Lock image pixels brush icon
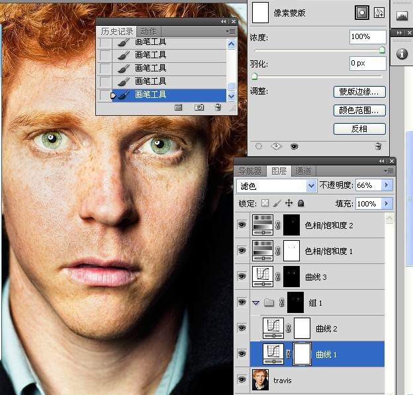Screen dimensions: 413x395 coord(277,203)
